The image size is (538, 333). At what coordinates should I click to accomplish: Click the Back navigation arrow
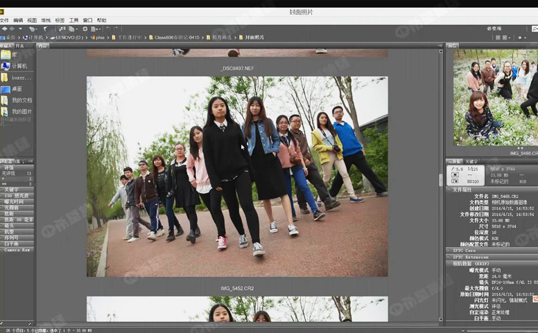point(4,29)
